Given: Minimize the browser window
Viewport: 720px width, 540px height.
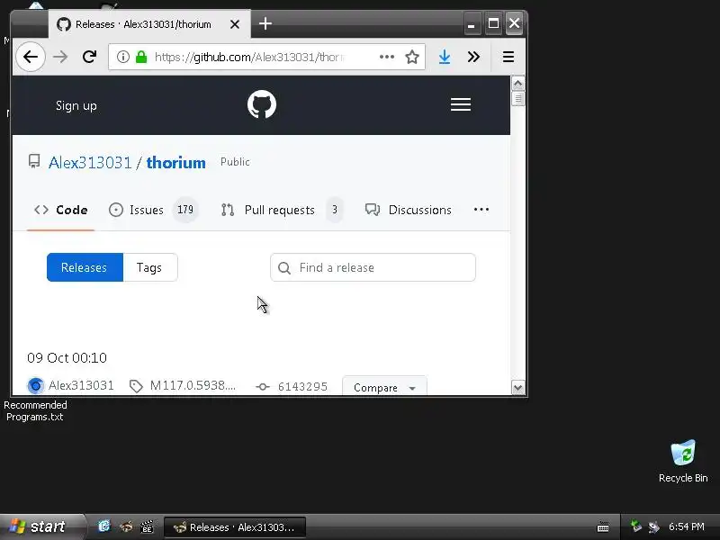Looking at the screenshot, I should coord(472,23).
